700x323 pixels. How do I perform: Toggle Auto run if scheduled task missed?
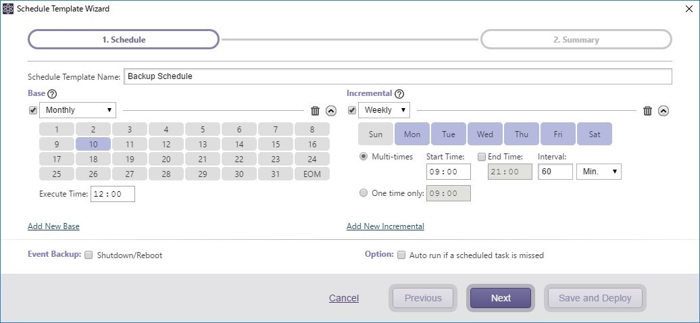pyautogui.click(x=401, y=255)
